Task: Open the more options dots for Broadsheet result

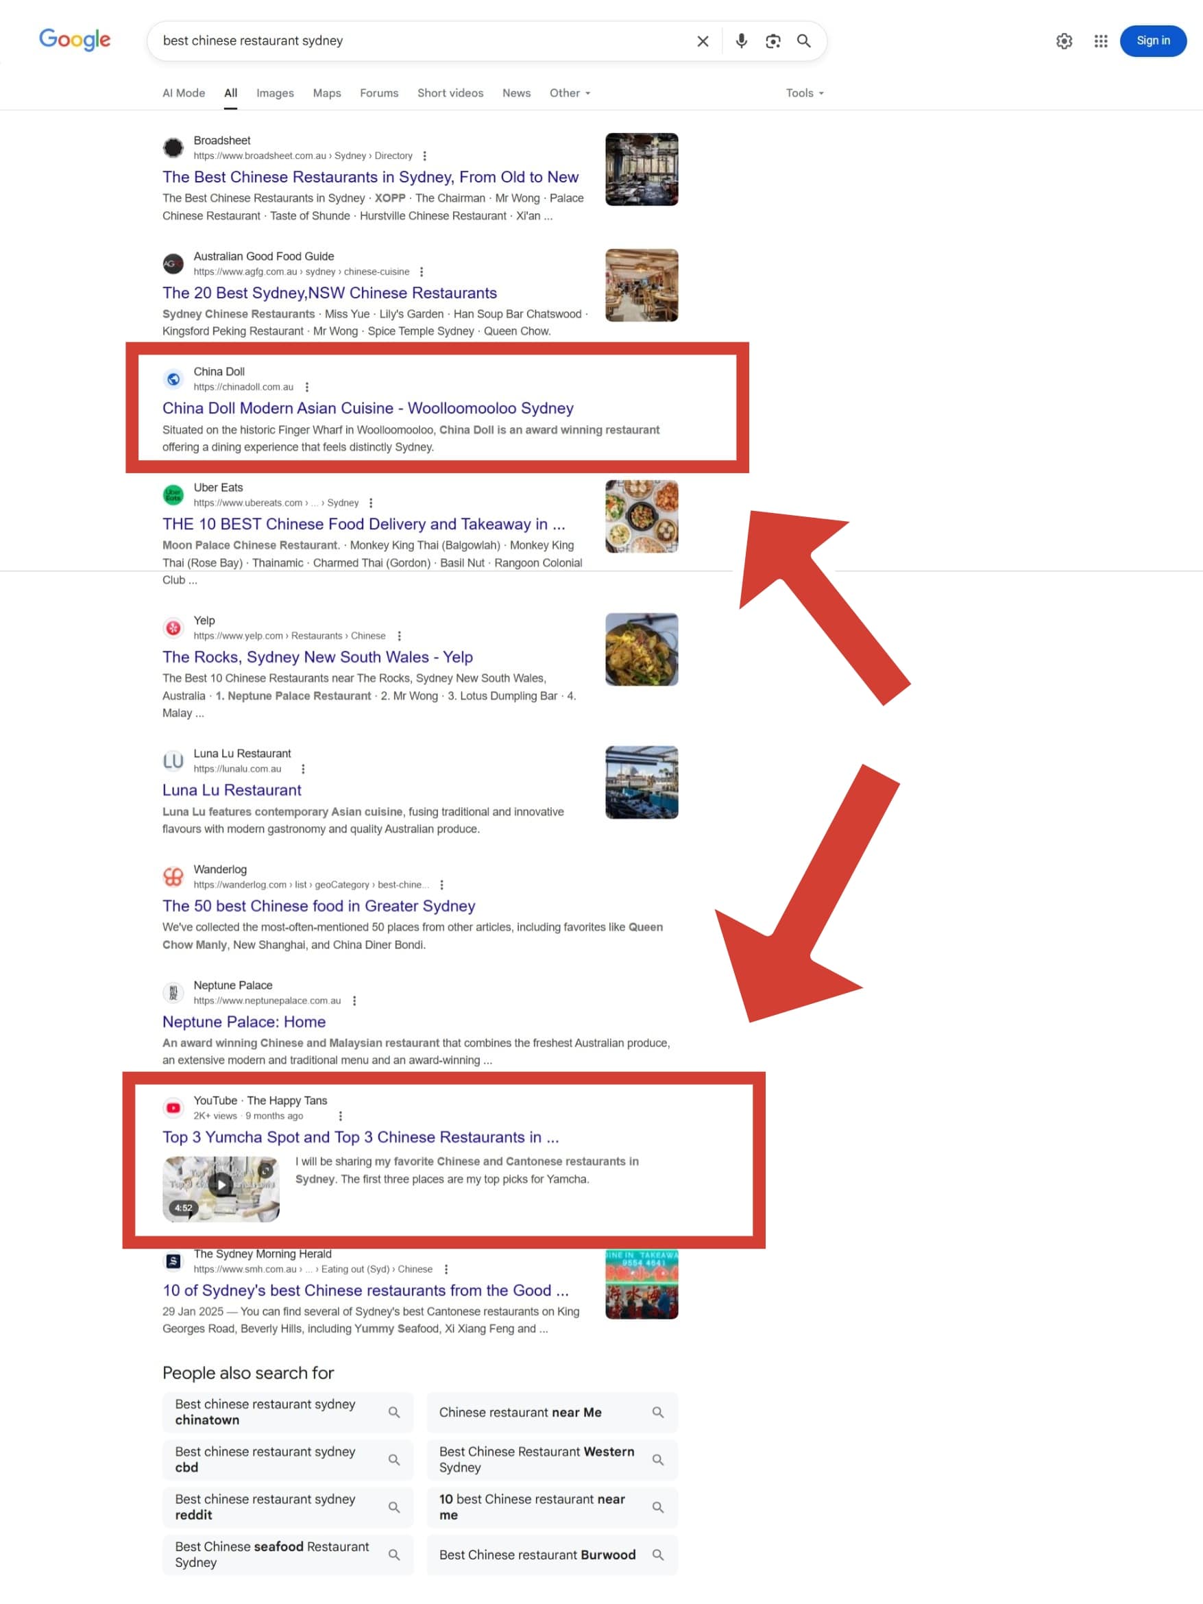Action: click(x=425, y=156)
